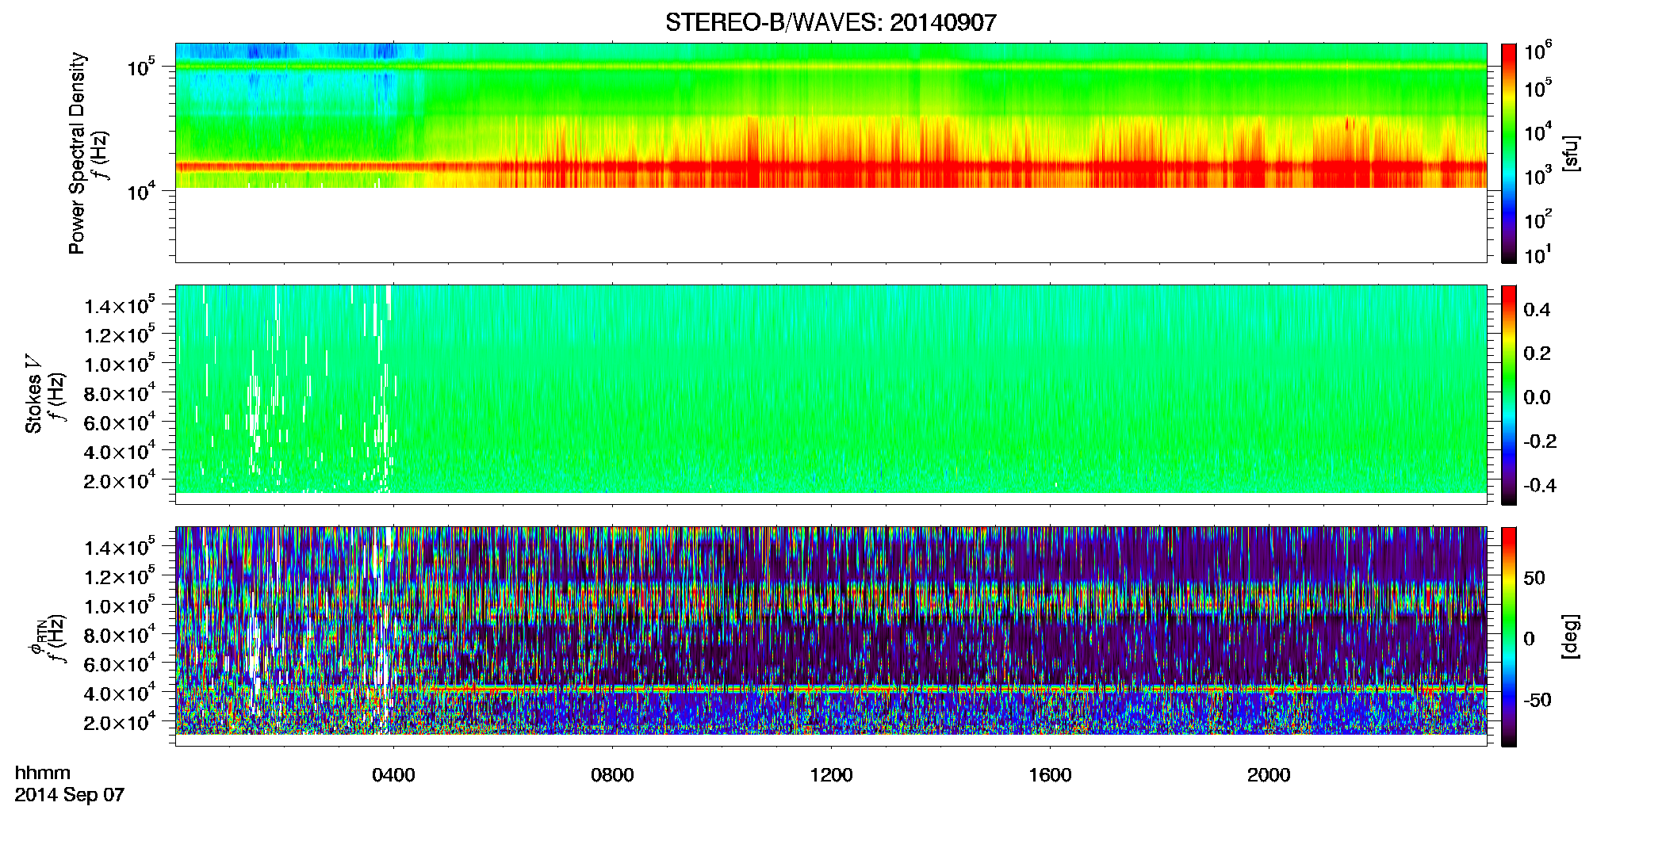1662x856 pixels.
Task: Click the "50" tick on the degrees color bar
Action: pyautogui.click(x=1534, y=578)
